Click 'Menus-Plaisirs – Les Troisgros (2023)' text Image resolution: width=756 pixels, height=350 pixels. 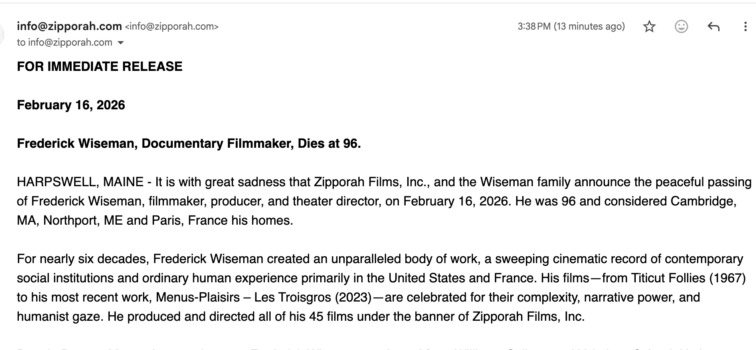[x=264, y=297]
